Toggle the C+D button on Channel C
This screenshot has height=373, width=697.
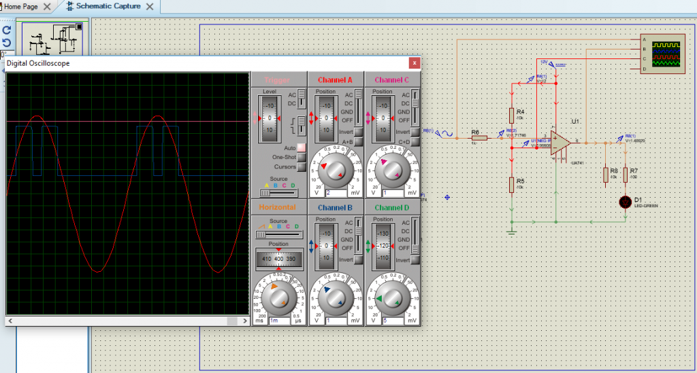pos(415,141)
